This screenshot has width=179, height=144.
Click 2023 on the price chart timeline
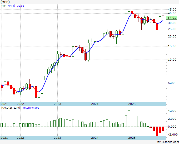click(57, 104)
